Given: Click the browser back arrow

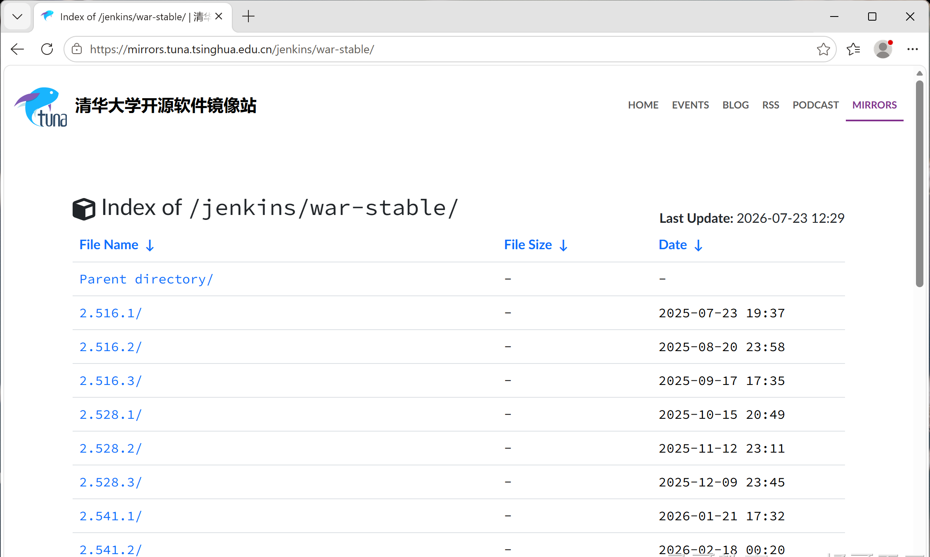Looking at the screenshot, I should tap(17, 49).
